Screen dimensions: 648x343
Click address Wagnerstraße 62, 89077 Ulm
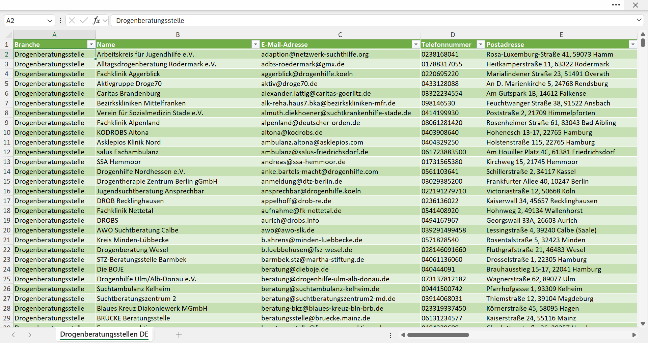tap(561, 279)
